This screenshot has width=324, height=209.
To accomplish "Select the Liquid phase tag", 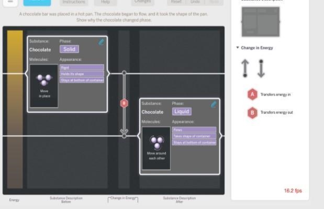I will pos(182,112).
